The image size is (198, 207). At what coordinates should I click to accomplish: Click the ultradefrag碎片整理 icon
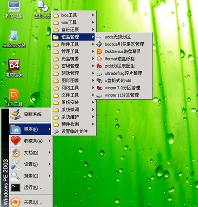pos(99,74)
